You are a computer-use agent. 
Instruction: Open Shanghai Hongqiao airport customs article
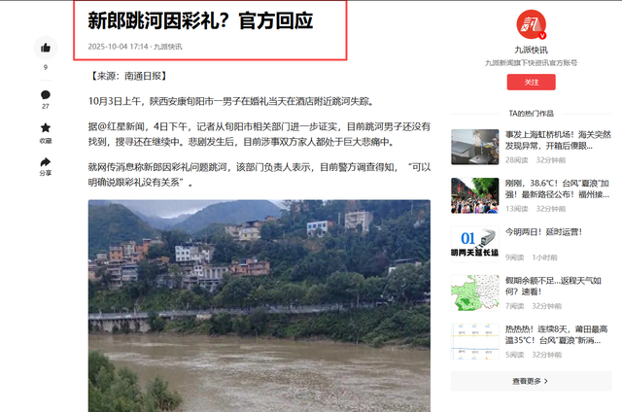[558, 140]
